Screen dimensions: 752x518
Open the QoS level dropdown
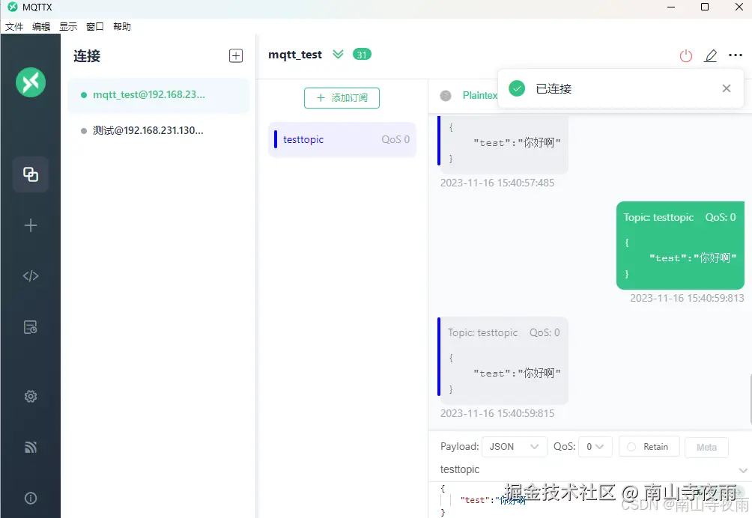coord(595,446)
